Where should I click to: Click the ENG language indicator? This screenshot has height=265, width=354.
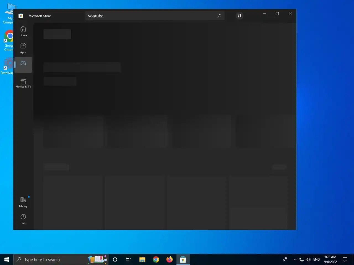click(316, 259)
